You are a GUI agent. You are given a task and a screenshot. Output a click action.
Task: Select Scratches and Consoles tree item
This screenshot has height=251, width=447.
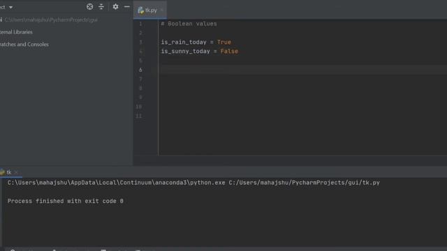click(x=24, y=45)
